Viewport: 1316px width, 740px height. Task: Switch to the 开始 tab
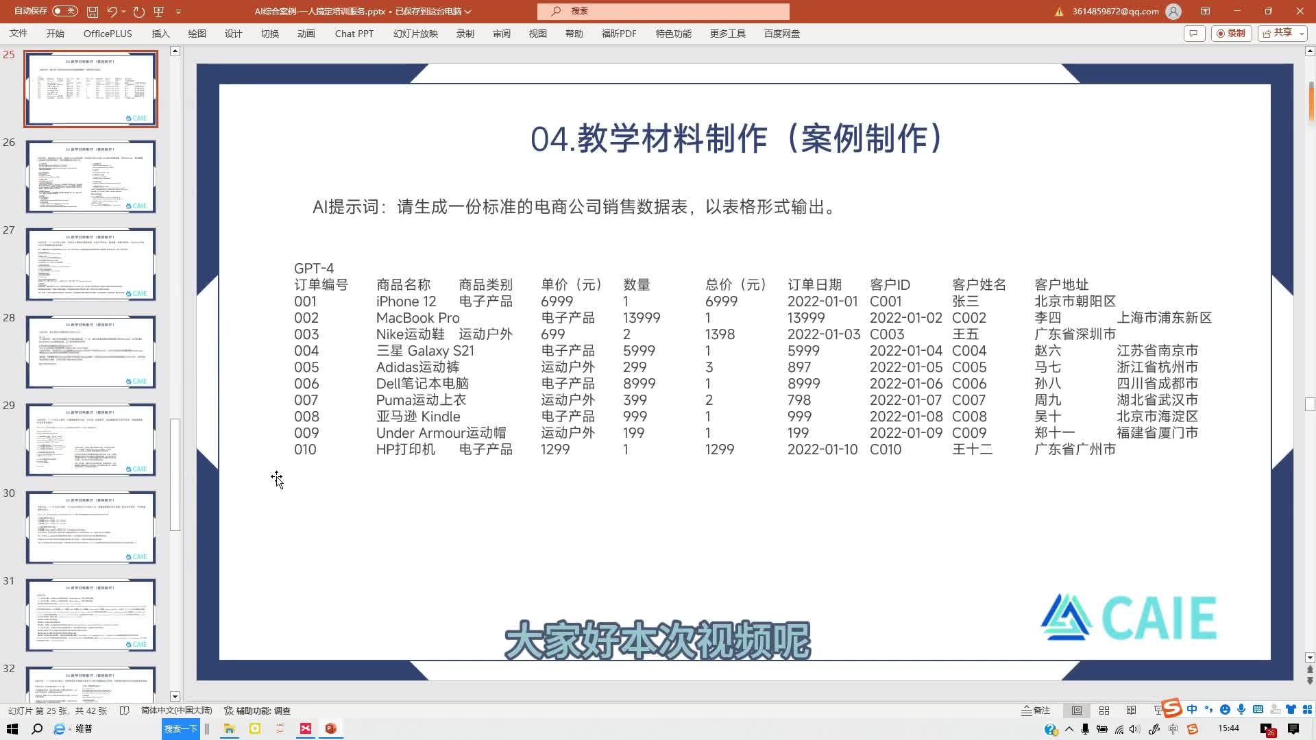pyautogui.click(x=56, y=34)
